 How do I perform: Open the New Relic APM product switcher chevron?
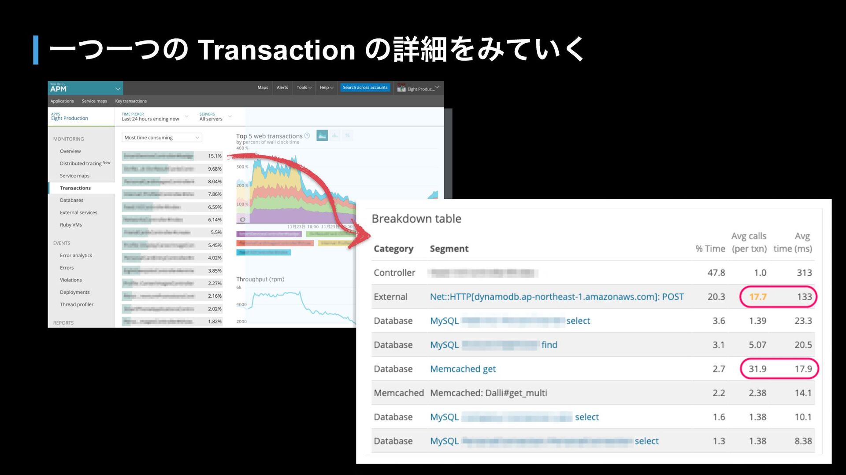118,89
